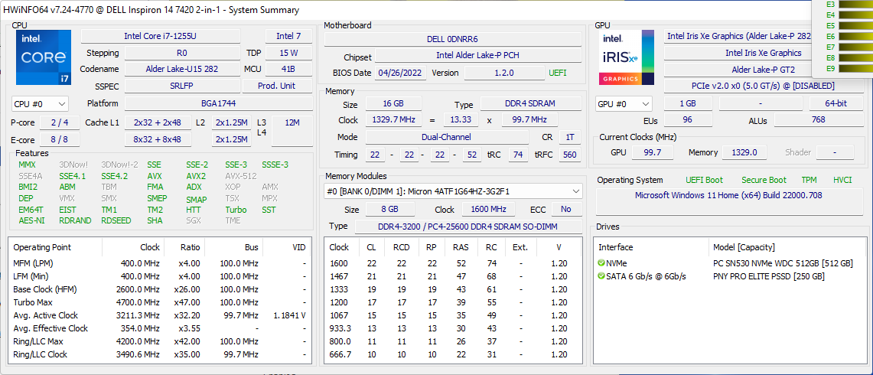The width and height of the screenshot is (873, 375).
Task: Click the TPM label
Action: (x=809, y=180)
